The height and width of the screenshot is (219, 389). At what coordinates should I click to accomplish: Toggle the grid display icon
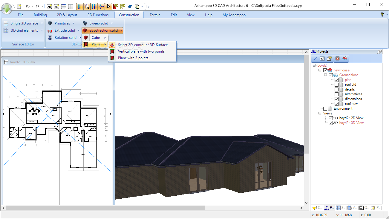coord(80,6)
